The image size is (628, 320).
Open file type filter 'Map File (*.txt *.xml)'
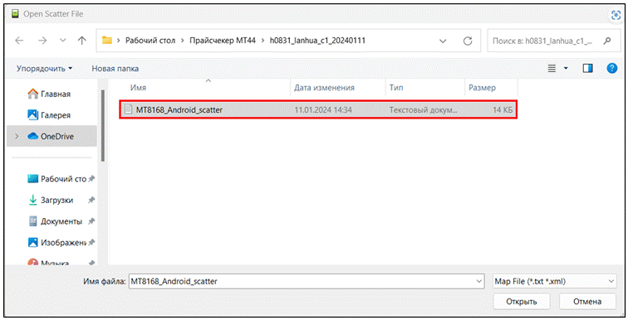click(554, 281)
